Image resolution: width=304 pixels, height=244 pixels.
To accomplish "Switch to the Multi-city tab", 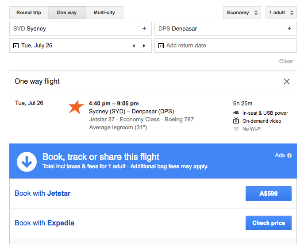I will (x=104, y=12).
